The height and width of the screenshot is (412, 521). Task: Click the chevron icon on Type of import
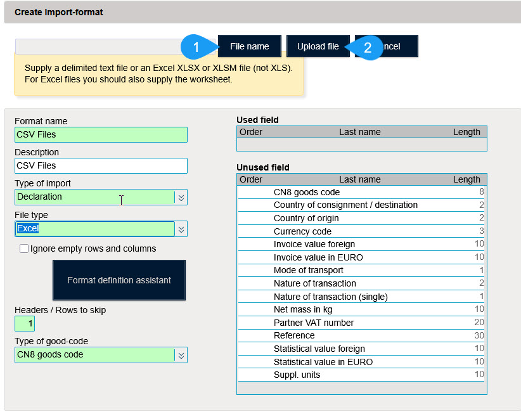[180, 197]
